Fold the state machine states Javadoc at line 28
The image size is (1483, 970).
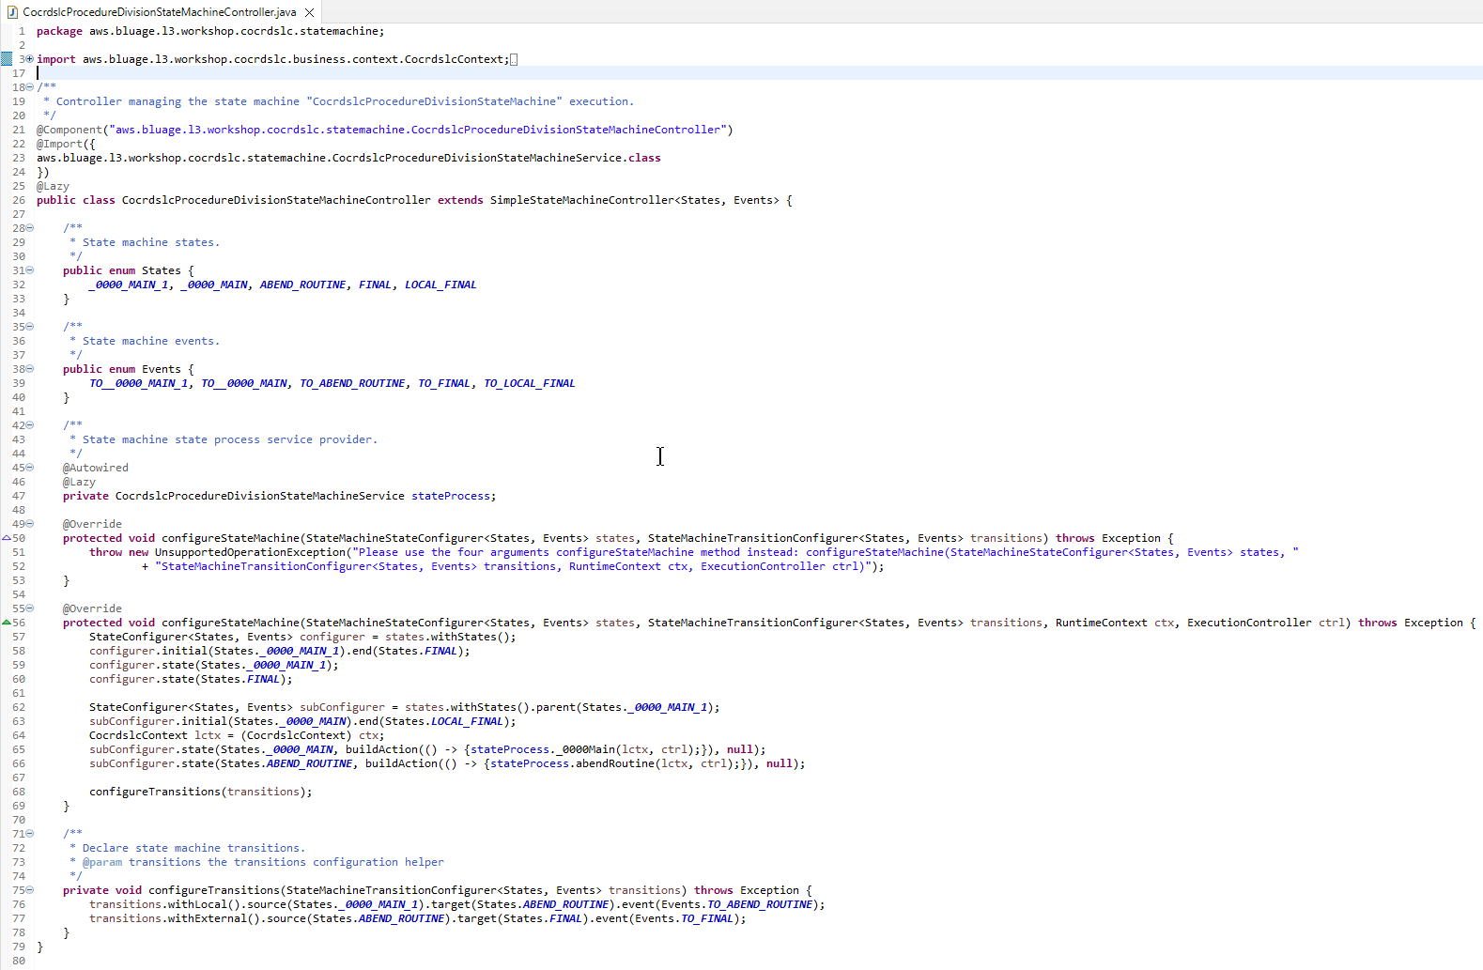[30, 228]
